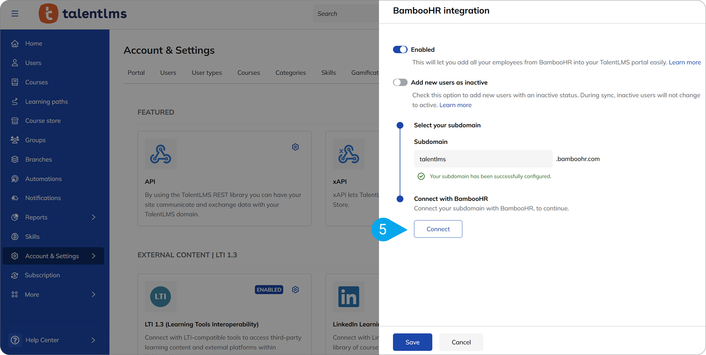Open LTI 1.3 settings gear icon
The image size is (706, 355).
(x=295, y=290)
